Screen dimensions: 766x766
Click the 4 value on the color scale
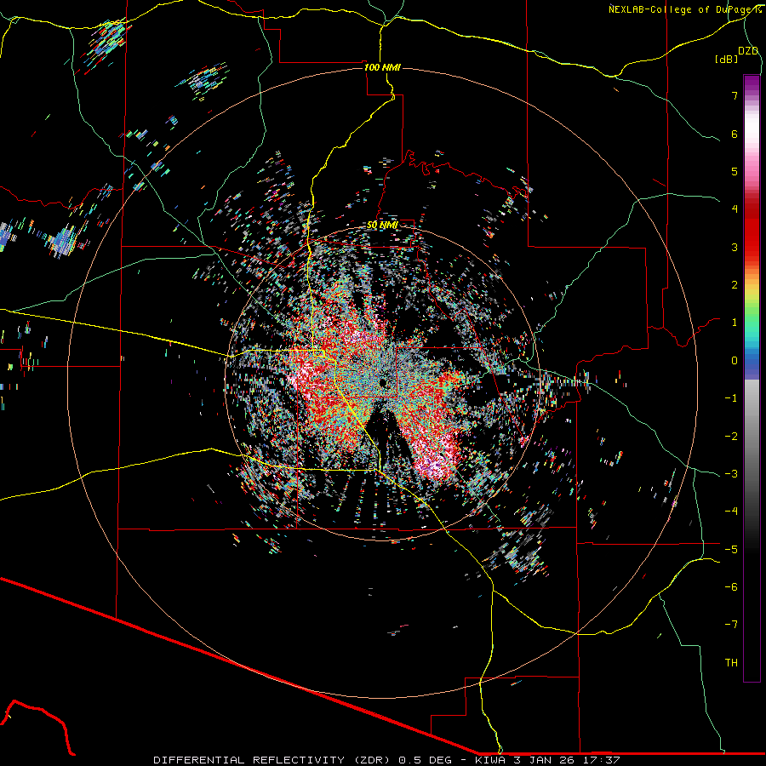pos(735,209)
